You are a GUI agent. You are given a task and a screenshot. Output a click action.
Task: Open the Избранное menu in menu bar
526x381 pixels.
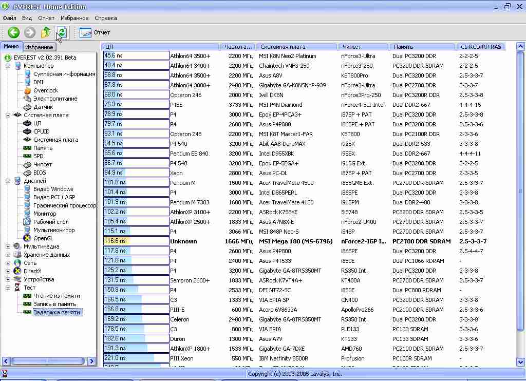click(x=74, y=18)
